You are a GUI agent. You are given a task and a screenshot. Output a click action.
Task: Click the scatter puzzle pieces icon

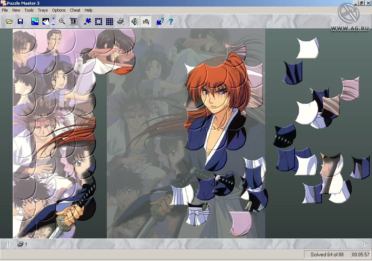pos(88,21)
